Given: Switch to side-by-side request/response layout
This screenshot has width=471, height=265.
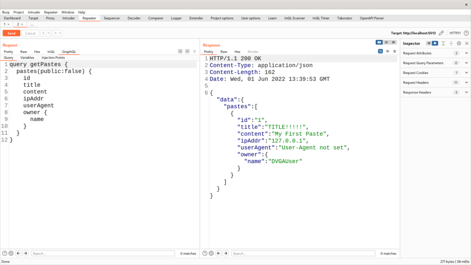Looking at the screenshot, I should pyautogui.click(x=379, y=42).
